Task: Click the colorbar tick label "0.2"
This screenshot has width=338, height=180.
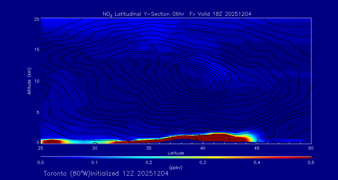Action: [x=149, y=163]
